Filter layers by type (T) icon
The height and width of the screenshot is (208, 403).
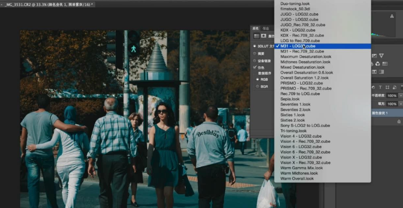click(x=380, y=87)
